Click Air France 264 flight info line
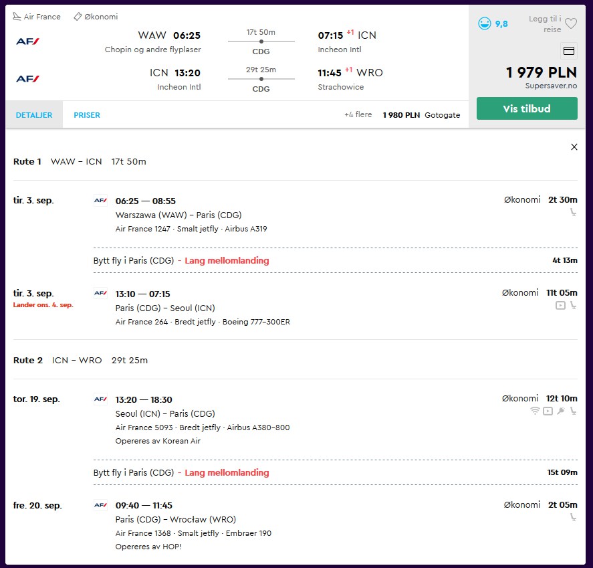The width and height of the screenshot is (593, 568). click(203, 322)
